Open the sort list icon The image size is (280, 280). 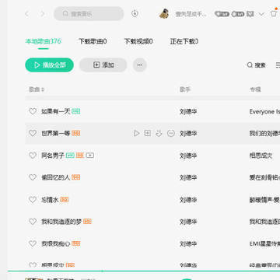(x=278, y=65)
